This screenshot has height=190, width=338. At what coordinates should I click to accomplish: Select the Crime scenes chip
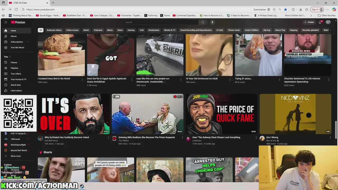(x=72, y=30)
